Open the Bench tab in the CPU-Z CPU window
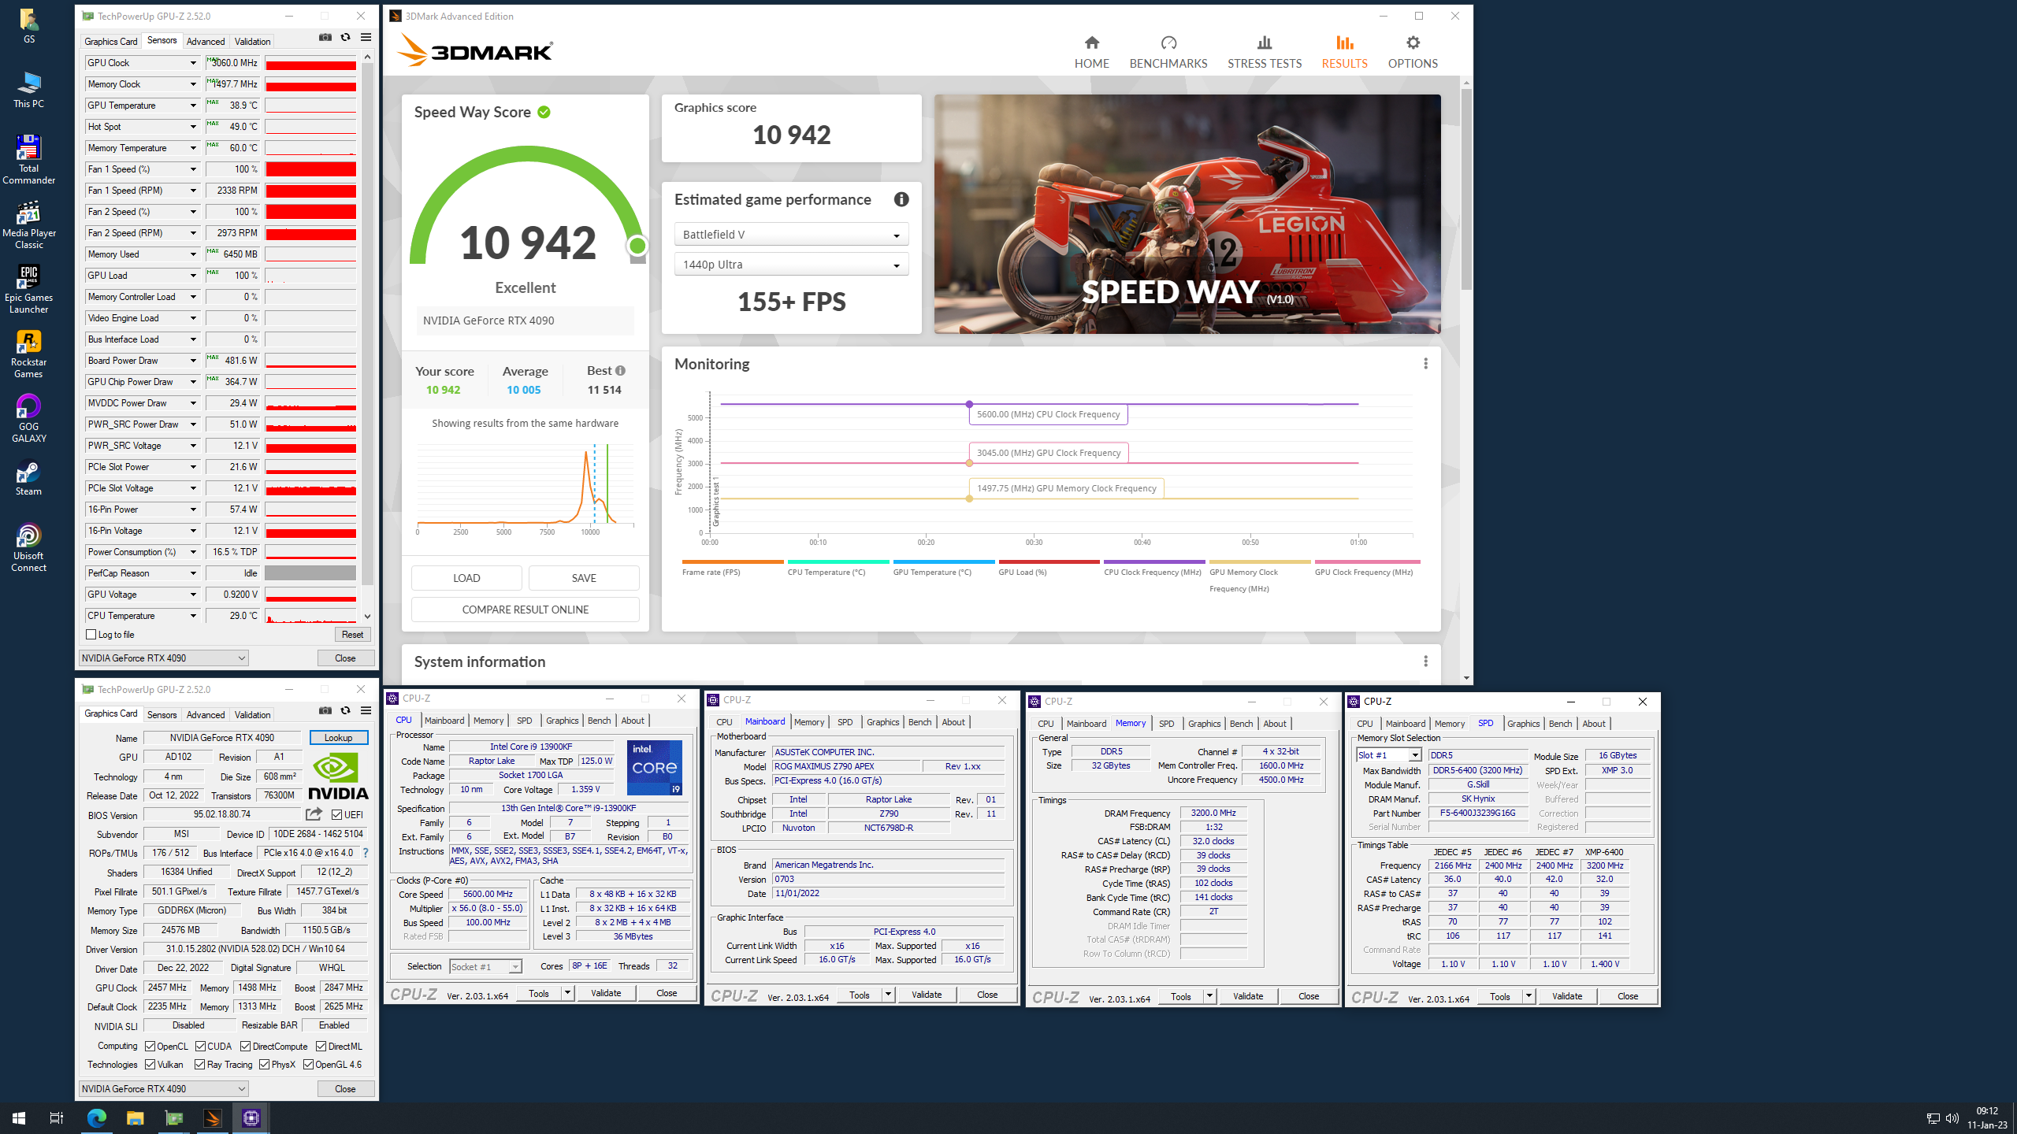Screen dimensions: 2017x1134 click(599, 721)
